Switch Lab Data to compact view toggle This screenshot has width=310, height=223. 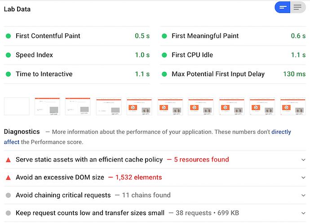tap(283, 7)
